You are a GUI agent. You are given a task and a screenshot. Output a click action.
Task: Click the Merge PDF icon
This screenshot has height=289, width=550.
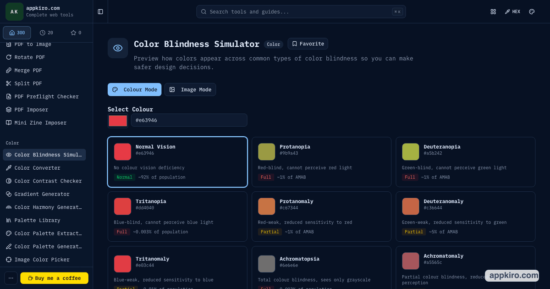pos(9,70)
